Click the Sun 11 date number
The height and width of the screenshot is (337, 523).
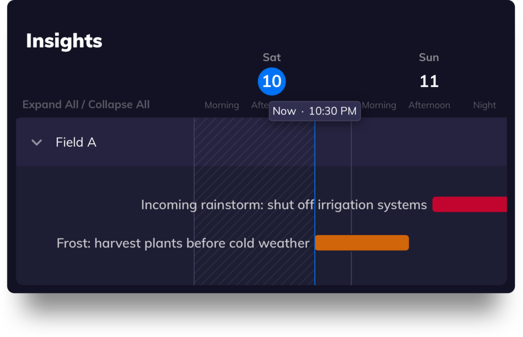429,81
